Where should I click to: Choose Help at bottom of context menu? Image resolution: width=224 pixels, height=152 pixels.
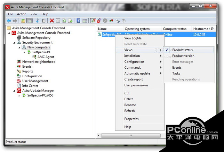tap(140, 127)
